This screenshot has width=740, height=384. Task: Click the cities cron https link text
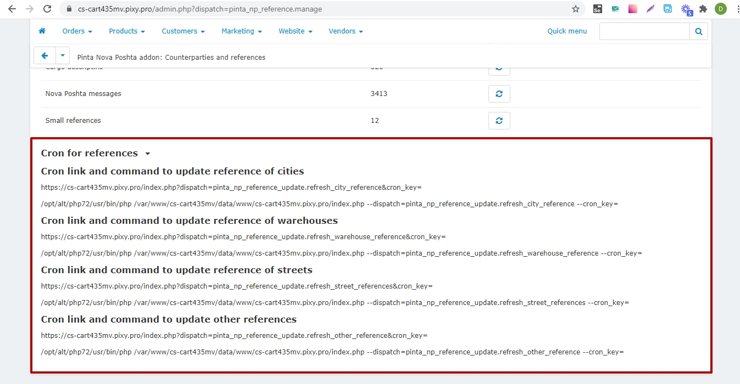tap(231, 188)
